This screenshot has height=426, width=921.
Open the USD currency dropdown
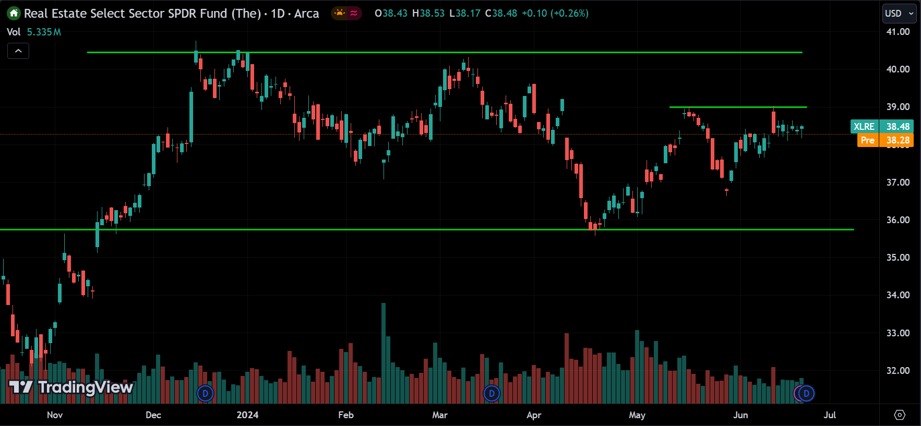(x=899, y=14)
